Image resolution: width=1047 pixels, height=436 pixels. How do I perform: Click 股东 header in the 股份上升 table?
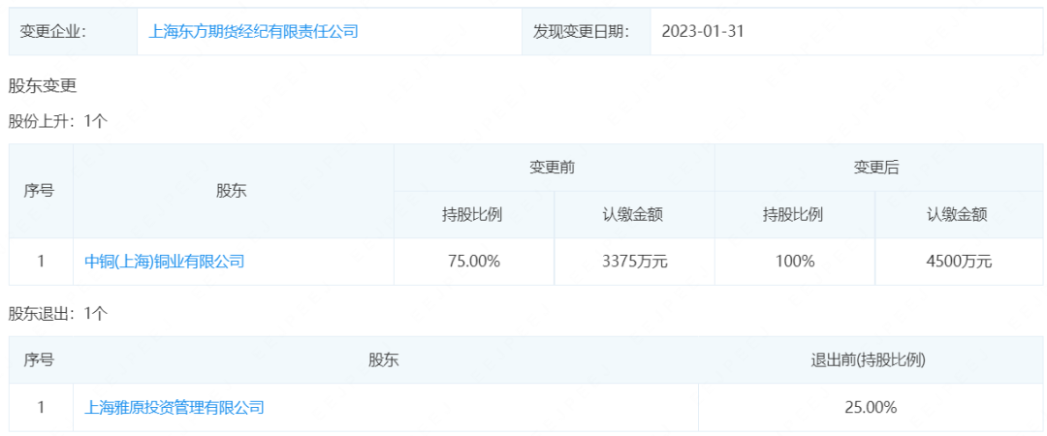click(232, 191)
